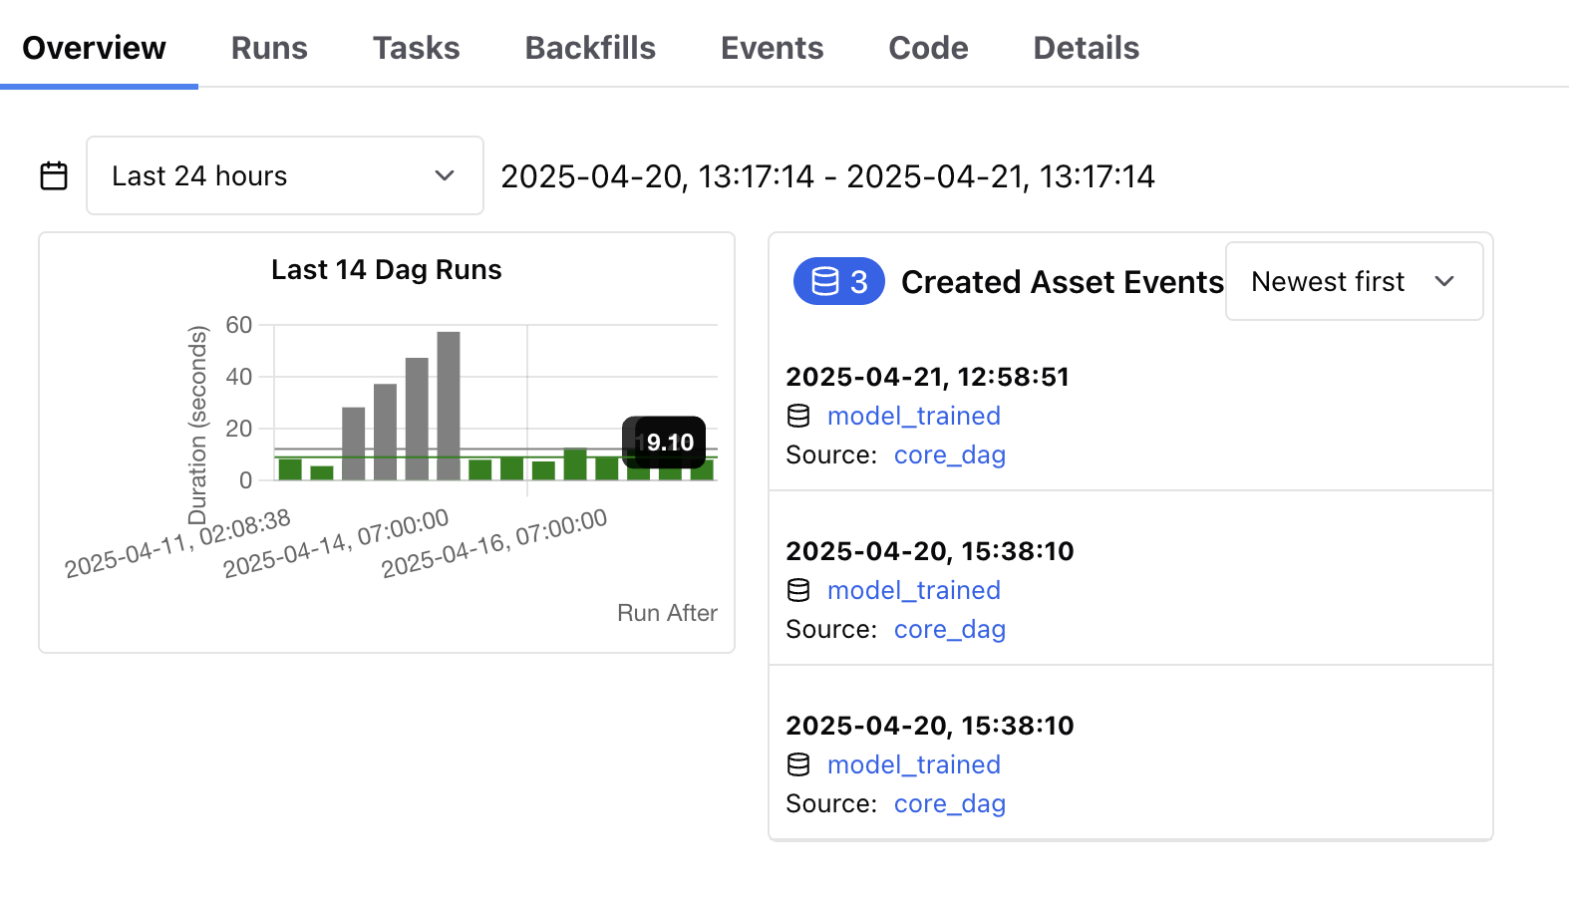Viewport: 1569px width, 903px height.
Task: Expand the Newest first sort dropdown
Action: click(x=1354, y=281)
